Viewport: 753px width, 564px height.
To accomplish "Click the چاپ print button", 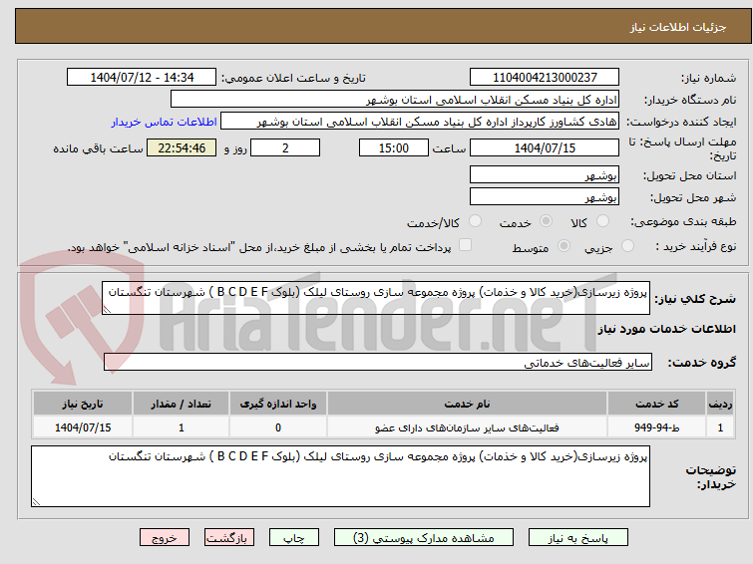I will (294, 538).
